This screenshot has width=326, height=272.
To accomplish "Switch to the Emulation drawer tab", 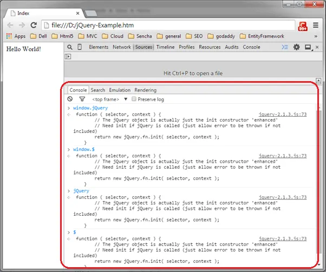I will coord(120,90).
